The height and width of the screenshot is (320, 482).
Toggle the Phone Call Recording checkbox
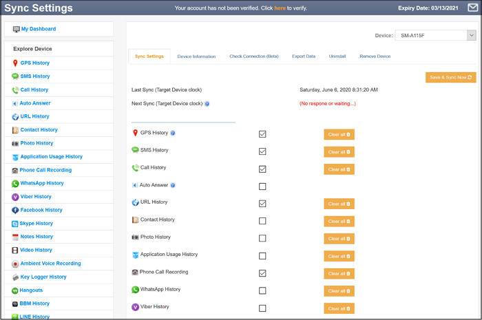click(x=262, y=273)
